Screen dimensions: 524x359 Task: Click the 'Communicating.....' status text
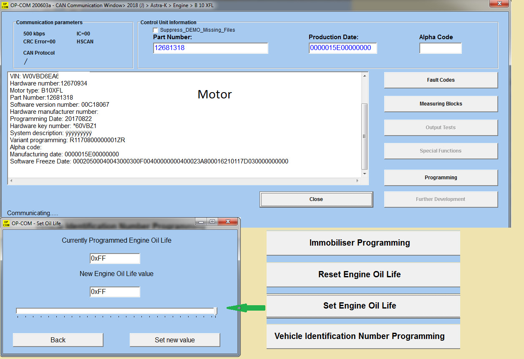(x=33, y=213)
